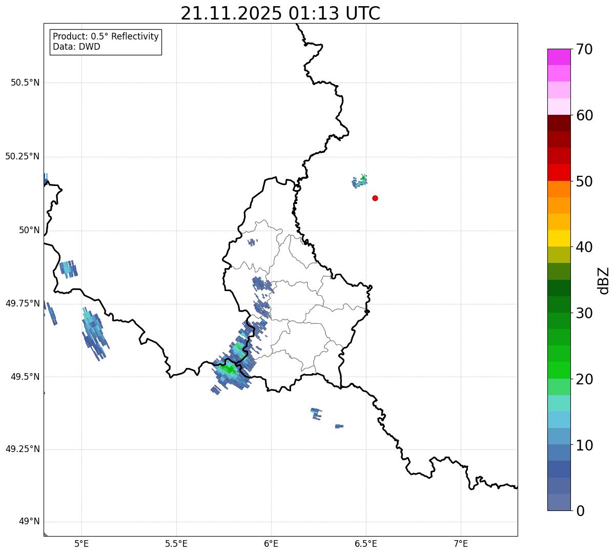Click the 'dBZ' colorbar label
This screenshot has width=616, height=554.
coord(604,280)
